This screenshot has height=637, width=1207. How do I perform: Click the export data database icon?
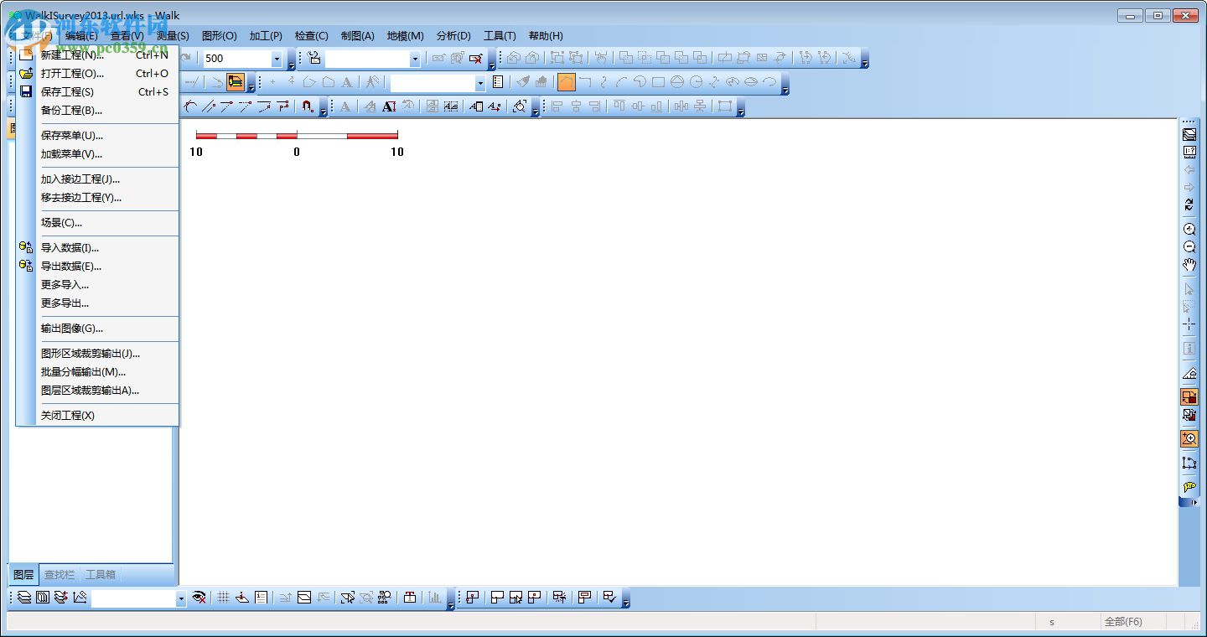coord(26,266)
